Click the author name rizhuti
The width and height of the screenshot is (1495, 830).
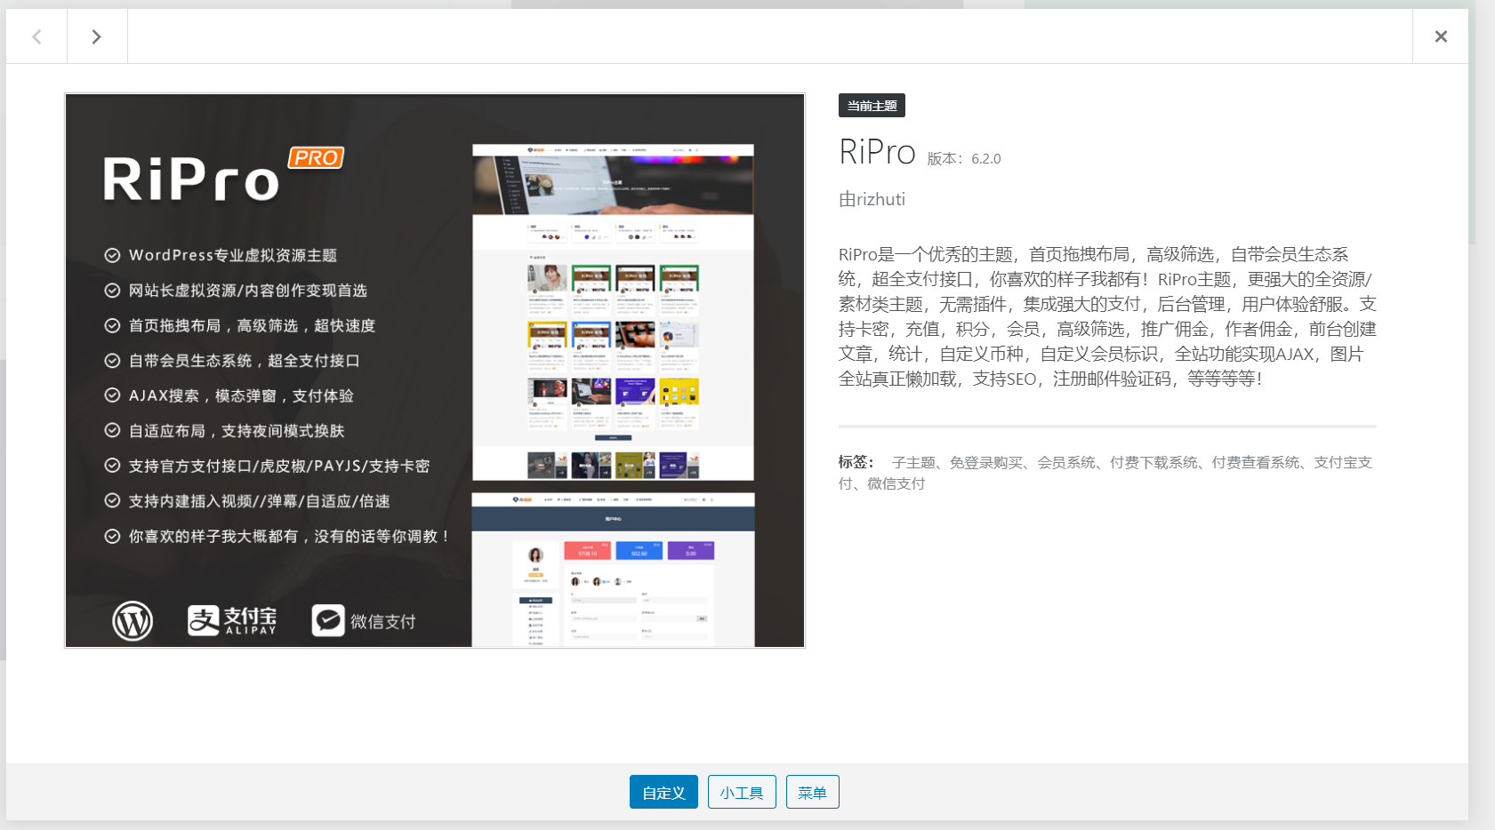pos(880,199)
